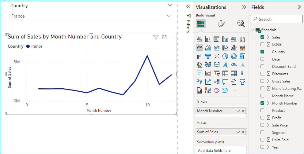
Task: Select the Pie chart visual
Action: click(x=225, y=56)
